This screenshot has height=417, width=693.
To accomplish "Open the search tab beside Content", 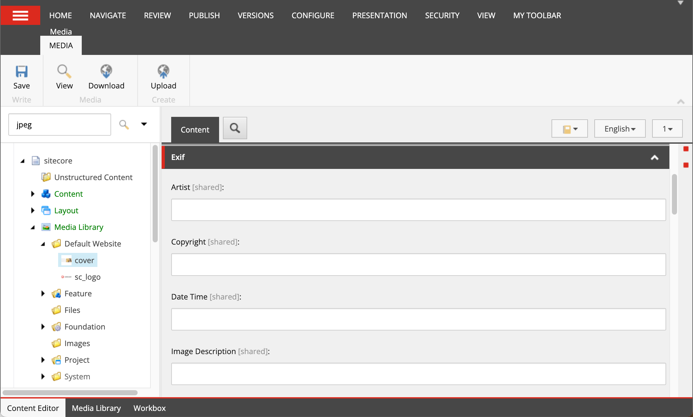I will pos(235,128).
